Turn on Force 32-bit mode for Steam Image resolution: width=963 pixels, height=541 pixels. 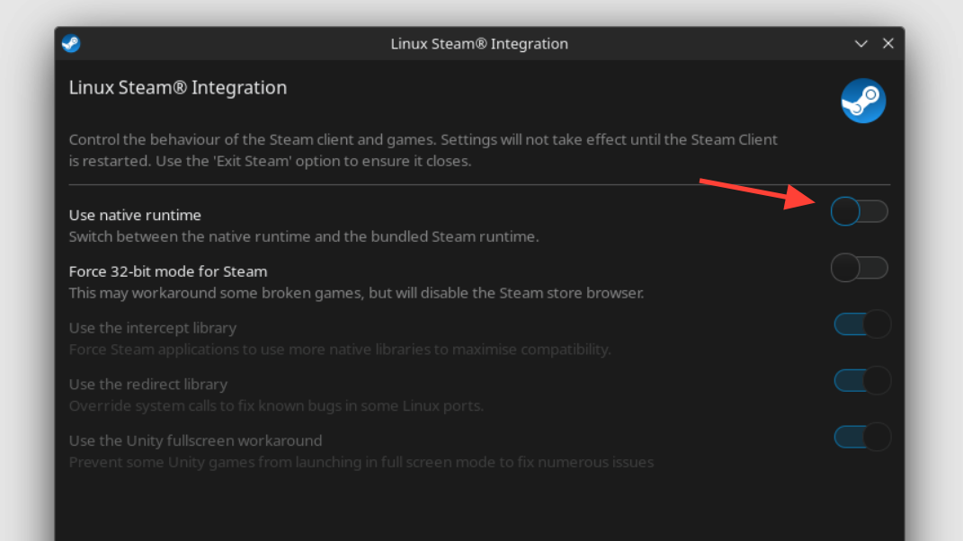(x=860, y=268)
